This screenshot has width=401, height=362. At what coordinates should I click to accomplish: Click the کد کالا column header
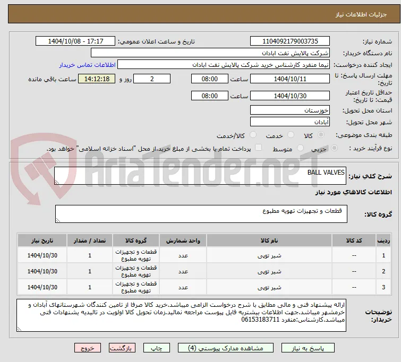pyautogui.click(x=354, y=240)
